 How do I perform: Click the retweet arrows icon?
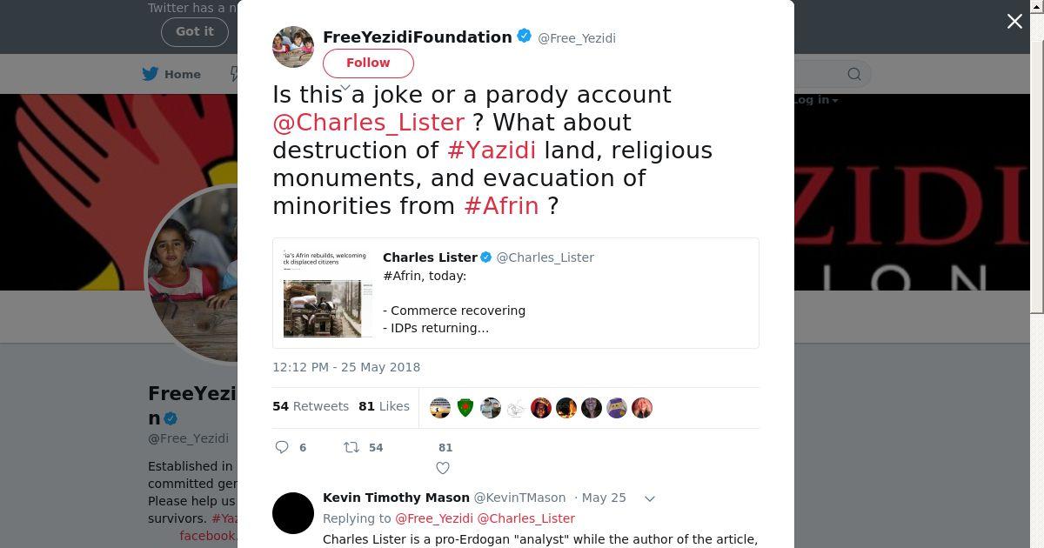coord(351,447)
